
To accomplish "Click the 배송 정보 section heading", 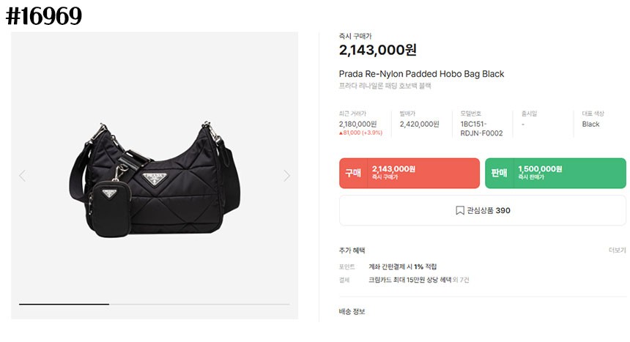I will click(352, 312).
